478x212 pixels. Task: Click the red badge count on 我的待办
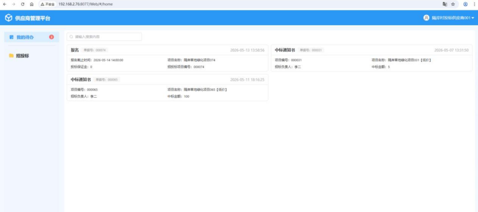[51, 37]
